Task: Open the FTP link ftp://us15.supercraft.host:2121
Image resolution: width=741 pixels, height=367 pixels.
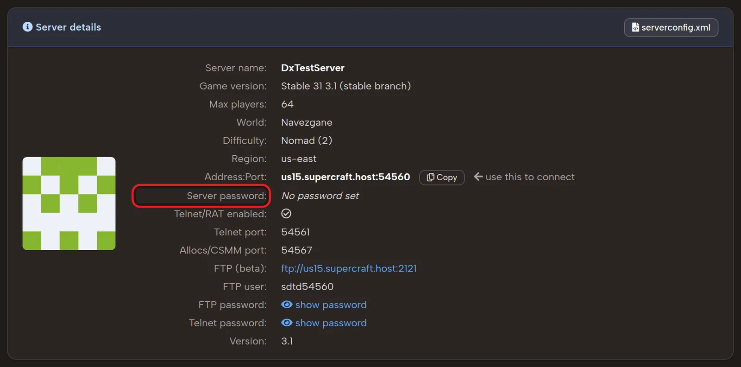Action: click(x=349, y=268)
